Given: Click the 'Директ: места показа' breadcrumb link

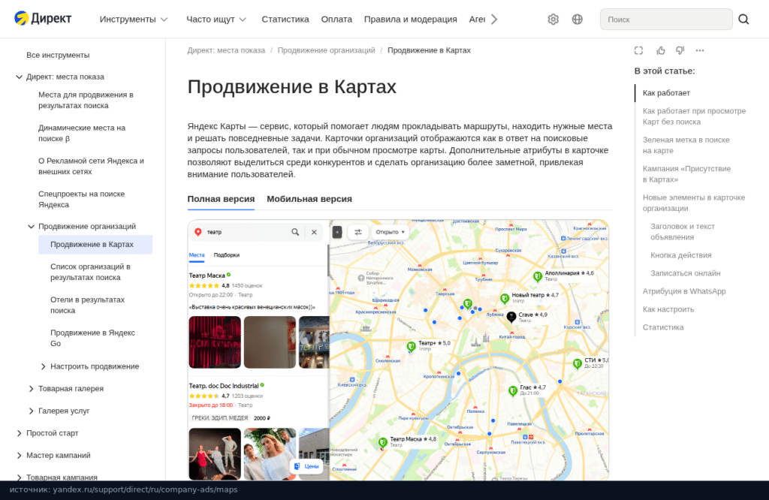Looking at the screenshot, I should (x=226, y=50).
